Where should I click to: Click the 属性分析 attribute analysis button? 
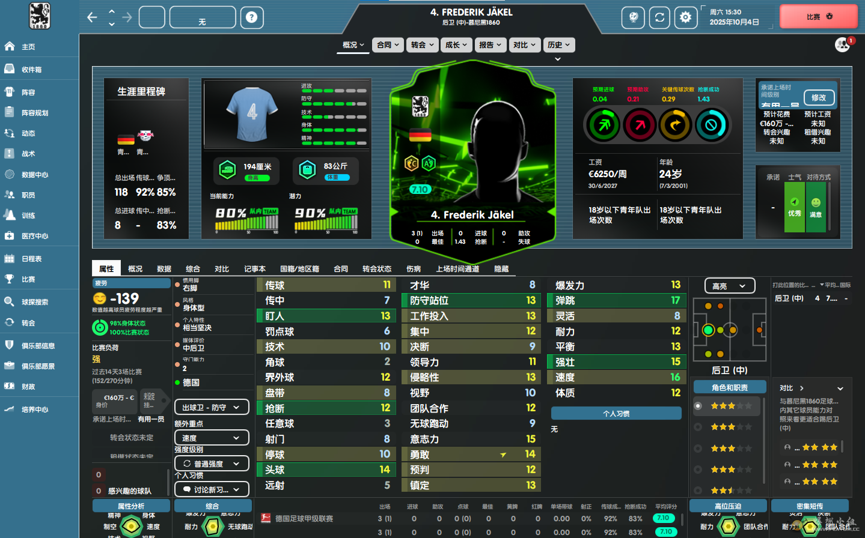point(131,506)
